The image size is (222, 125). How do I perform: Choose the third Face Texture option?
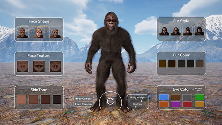[x=55, y=66]
